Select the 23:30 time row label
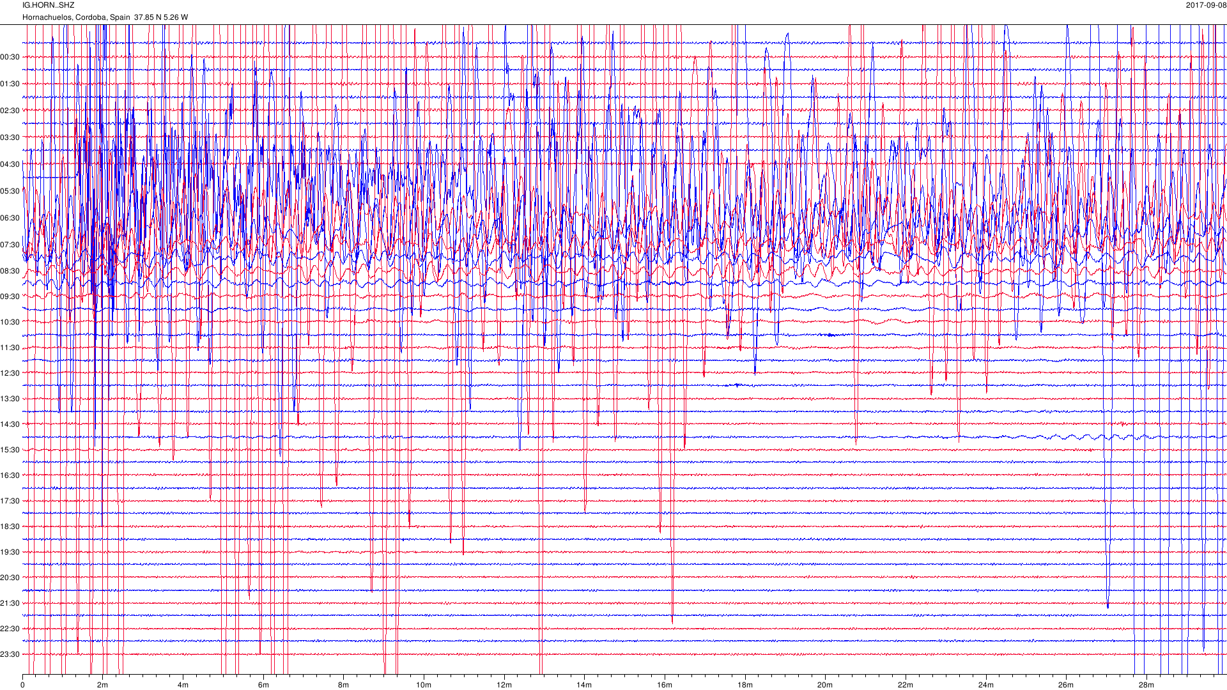Image resolution: width=1227 pixels, height=690 pixels. click(10, 654)
